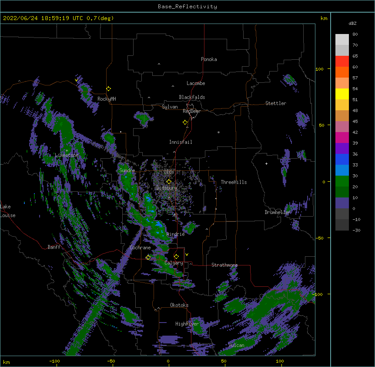This screenshot has width=375, height=367.
Task: Click the yellow marker west of Calgary
Action: (x=148, y=258)
